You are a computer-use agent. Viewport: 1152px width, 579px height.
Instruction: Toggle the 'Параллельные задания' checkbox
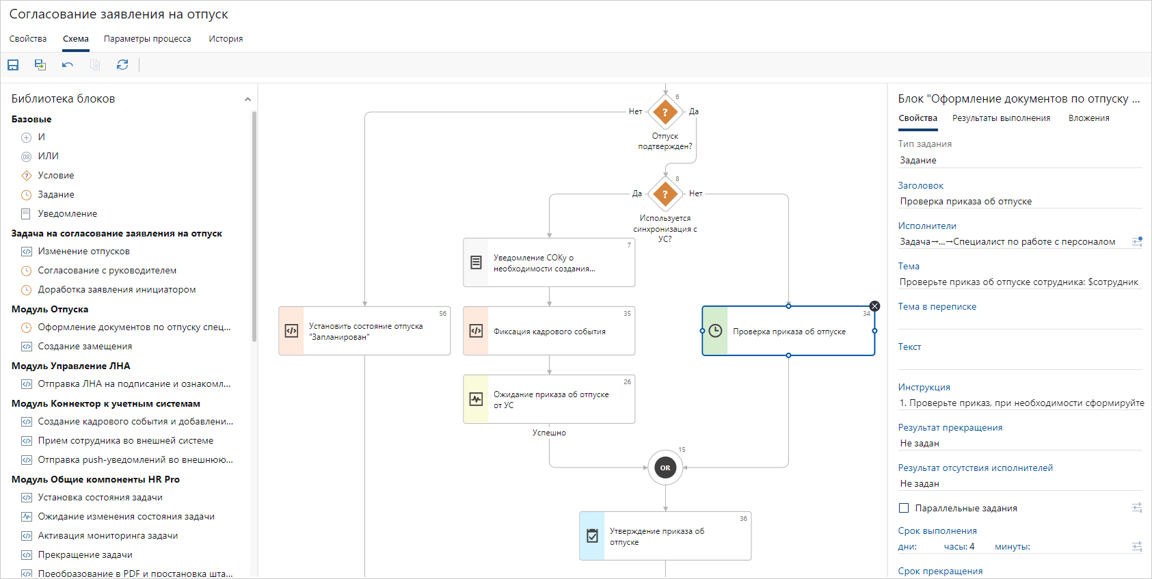[904, 508]
